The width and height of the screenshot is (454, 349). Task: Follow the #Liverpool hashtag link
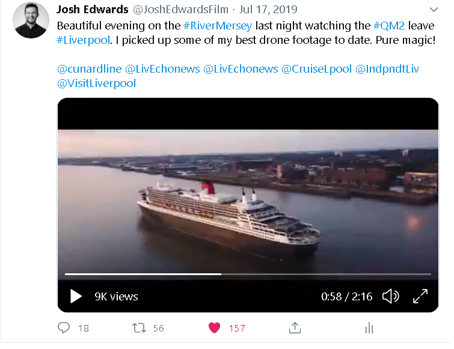pyautogui.click(x=83, y=40)
